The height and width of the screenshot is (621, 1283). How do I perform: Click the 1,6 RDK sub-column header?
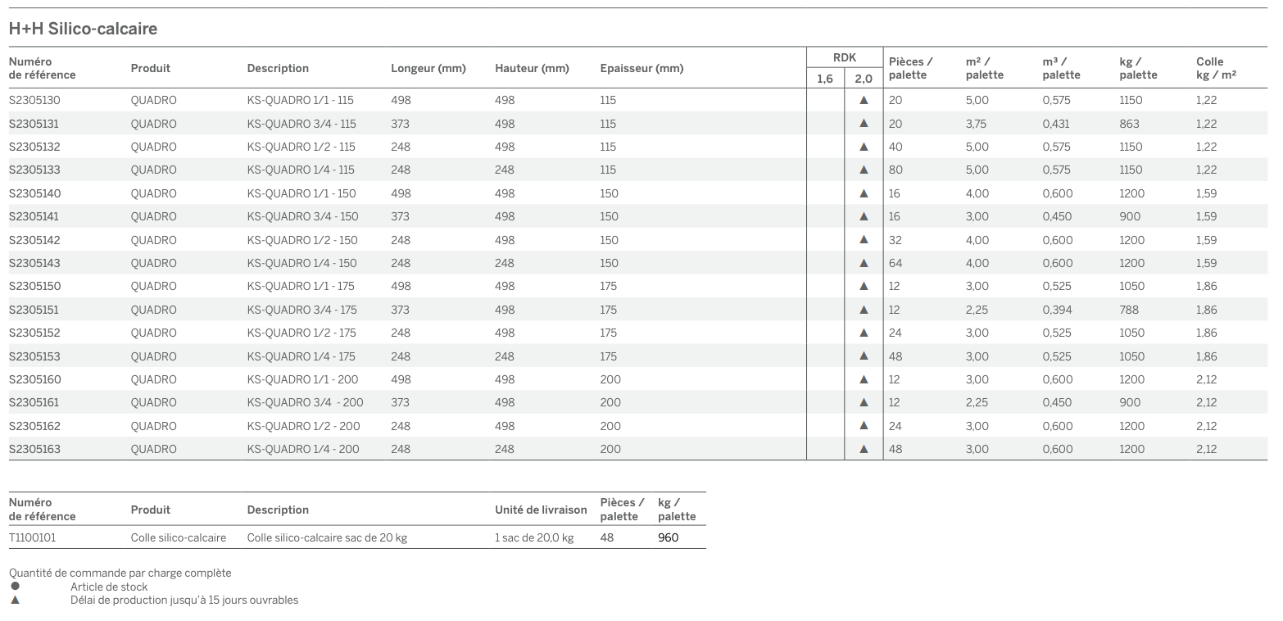pos(825,79)
